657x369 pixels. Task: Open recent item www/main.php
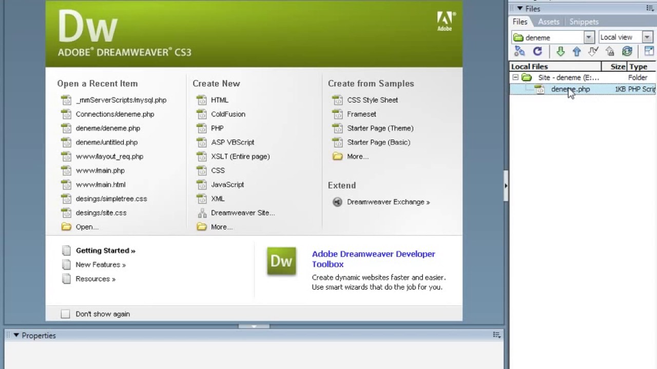100,171
